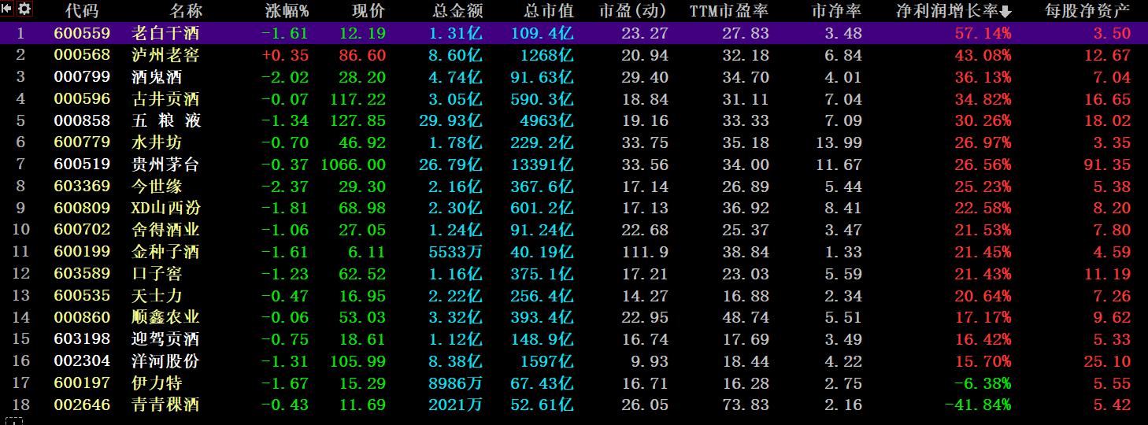This screenshot has width=1148, height=425.
Task: Click stock code 600559 in highlighted row
Action: pos(76,33)
